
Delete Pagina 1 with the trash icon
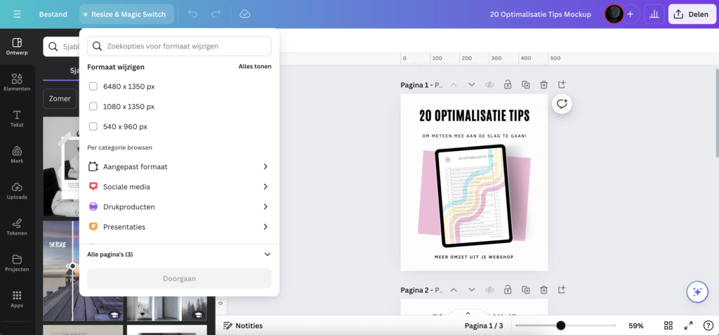point(543,85)
